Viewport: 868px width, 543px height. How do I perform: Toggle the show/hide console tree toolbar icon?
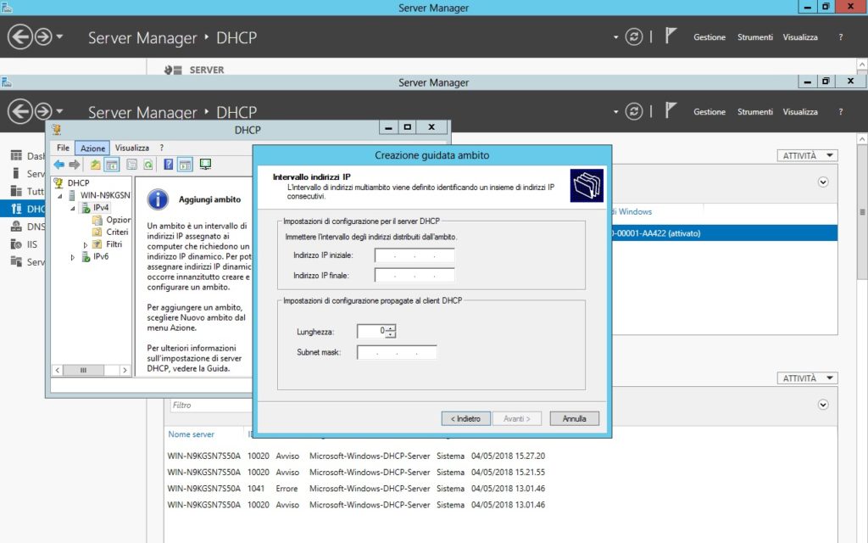[112, 165]
